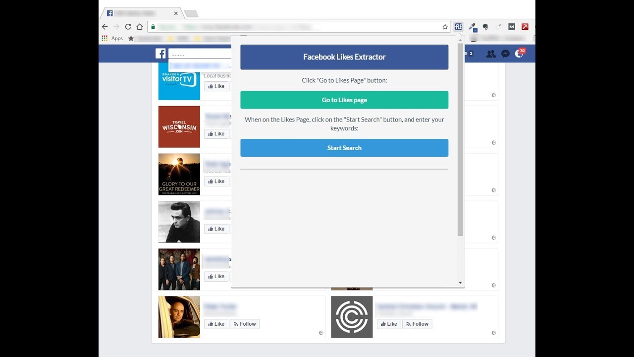
Task: Open Facebook Messenger icon
Action: point(505,54)
